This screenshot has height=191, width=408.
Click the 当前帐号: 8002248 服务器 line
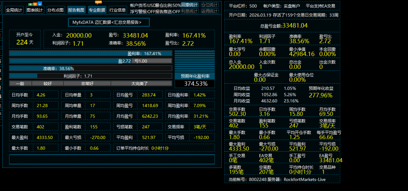(277, 179)
